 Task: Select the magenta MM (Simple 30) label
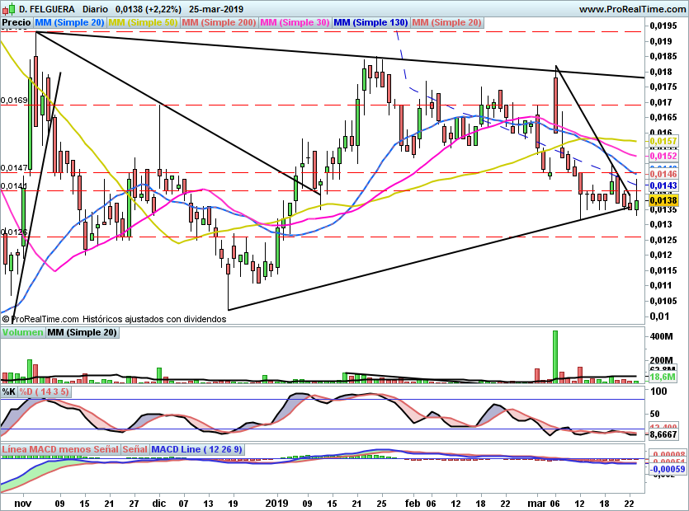295,22
